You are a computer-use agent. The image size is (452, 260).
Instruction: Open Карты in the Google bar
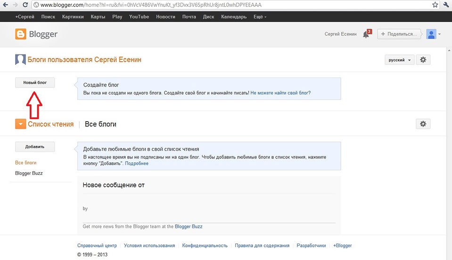coord(98,16)
